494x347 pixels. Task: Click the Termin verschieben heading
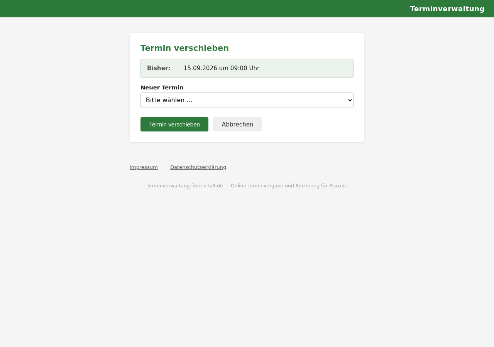pyautogui.click(x=184, y=48)
